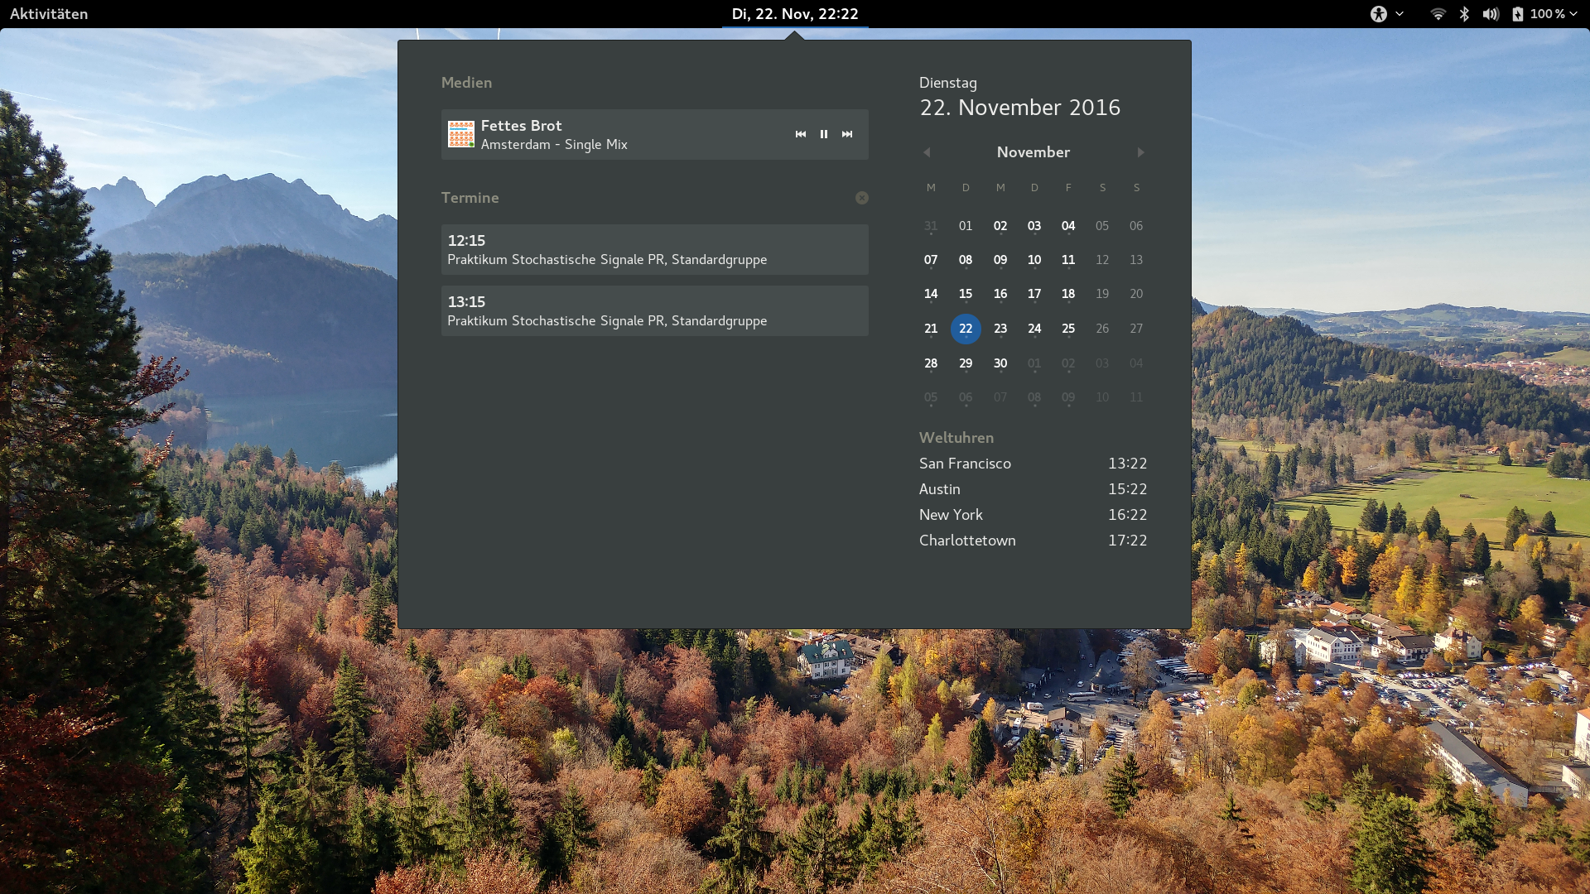Click the Termine section heading
The height and width of the screenshot is (894, 1590).
(x=470, y=198)
